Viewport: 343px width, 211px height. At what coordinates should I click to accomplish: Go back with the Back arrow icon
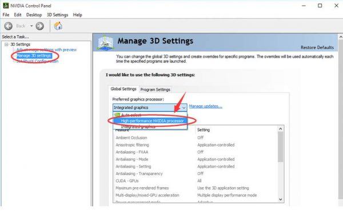point(9,26)
